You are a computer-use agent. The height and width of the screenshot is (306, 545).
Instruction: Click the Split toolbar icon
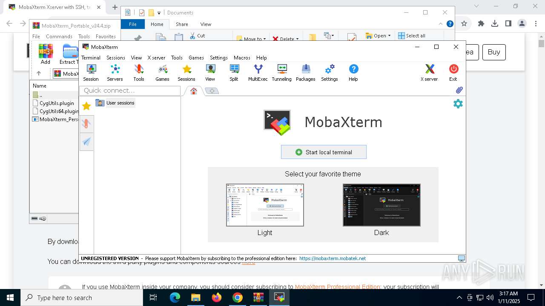click(x=234, y=73)
